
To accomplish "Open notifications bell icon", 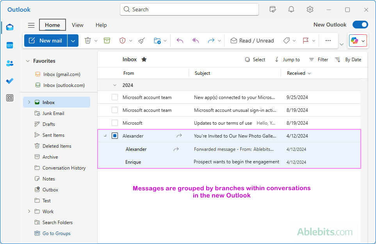I will tap(291, 10).
